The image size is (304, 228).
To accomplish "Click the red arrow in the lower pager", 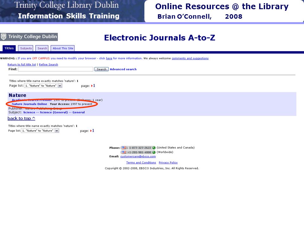I will click(91, 131).
